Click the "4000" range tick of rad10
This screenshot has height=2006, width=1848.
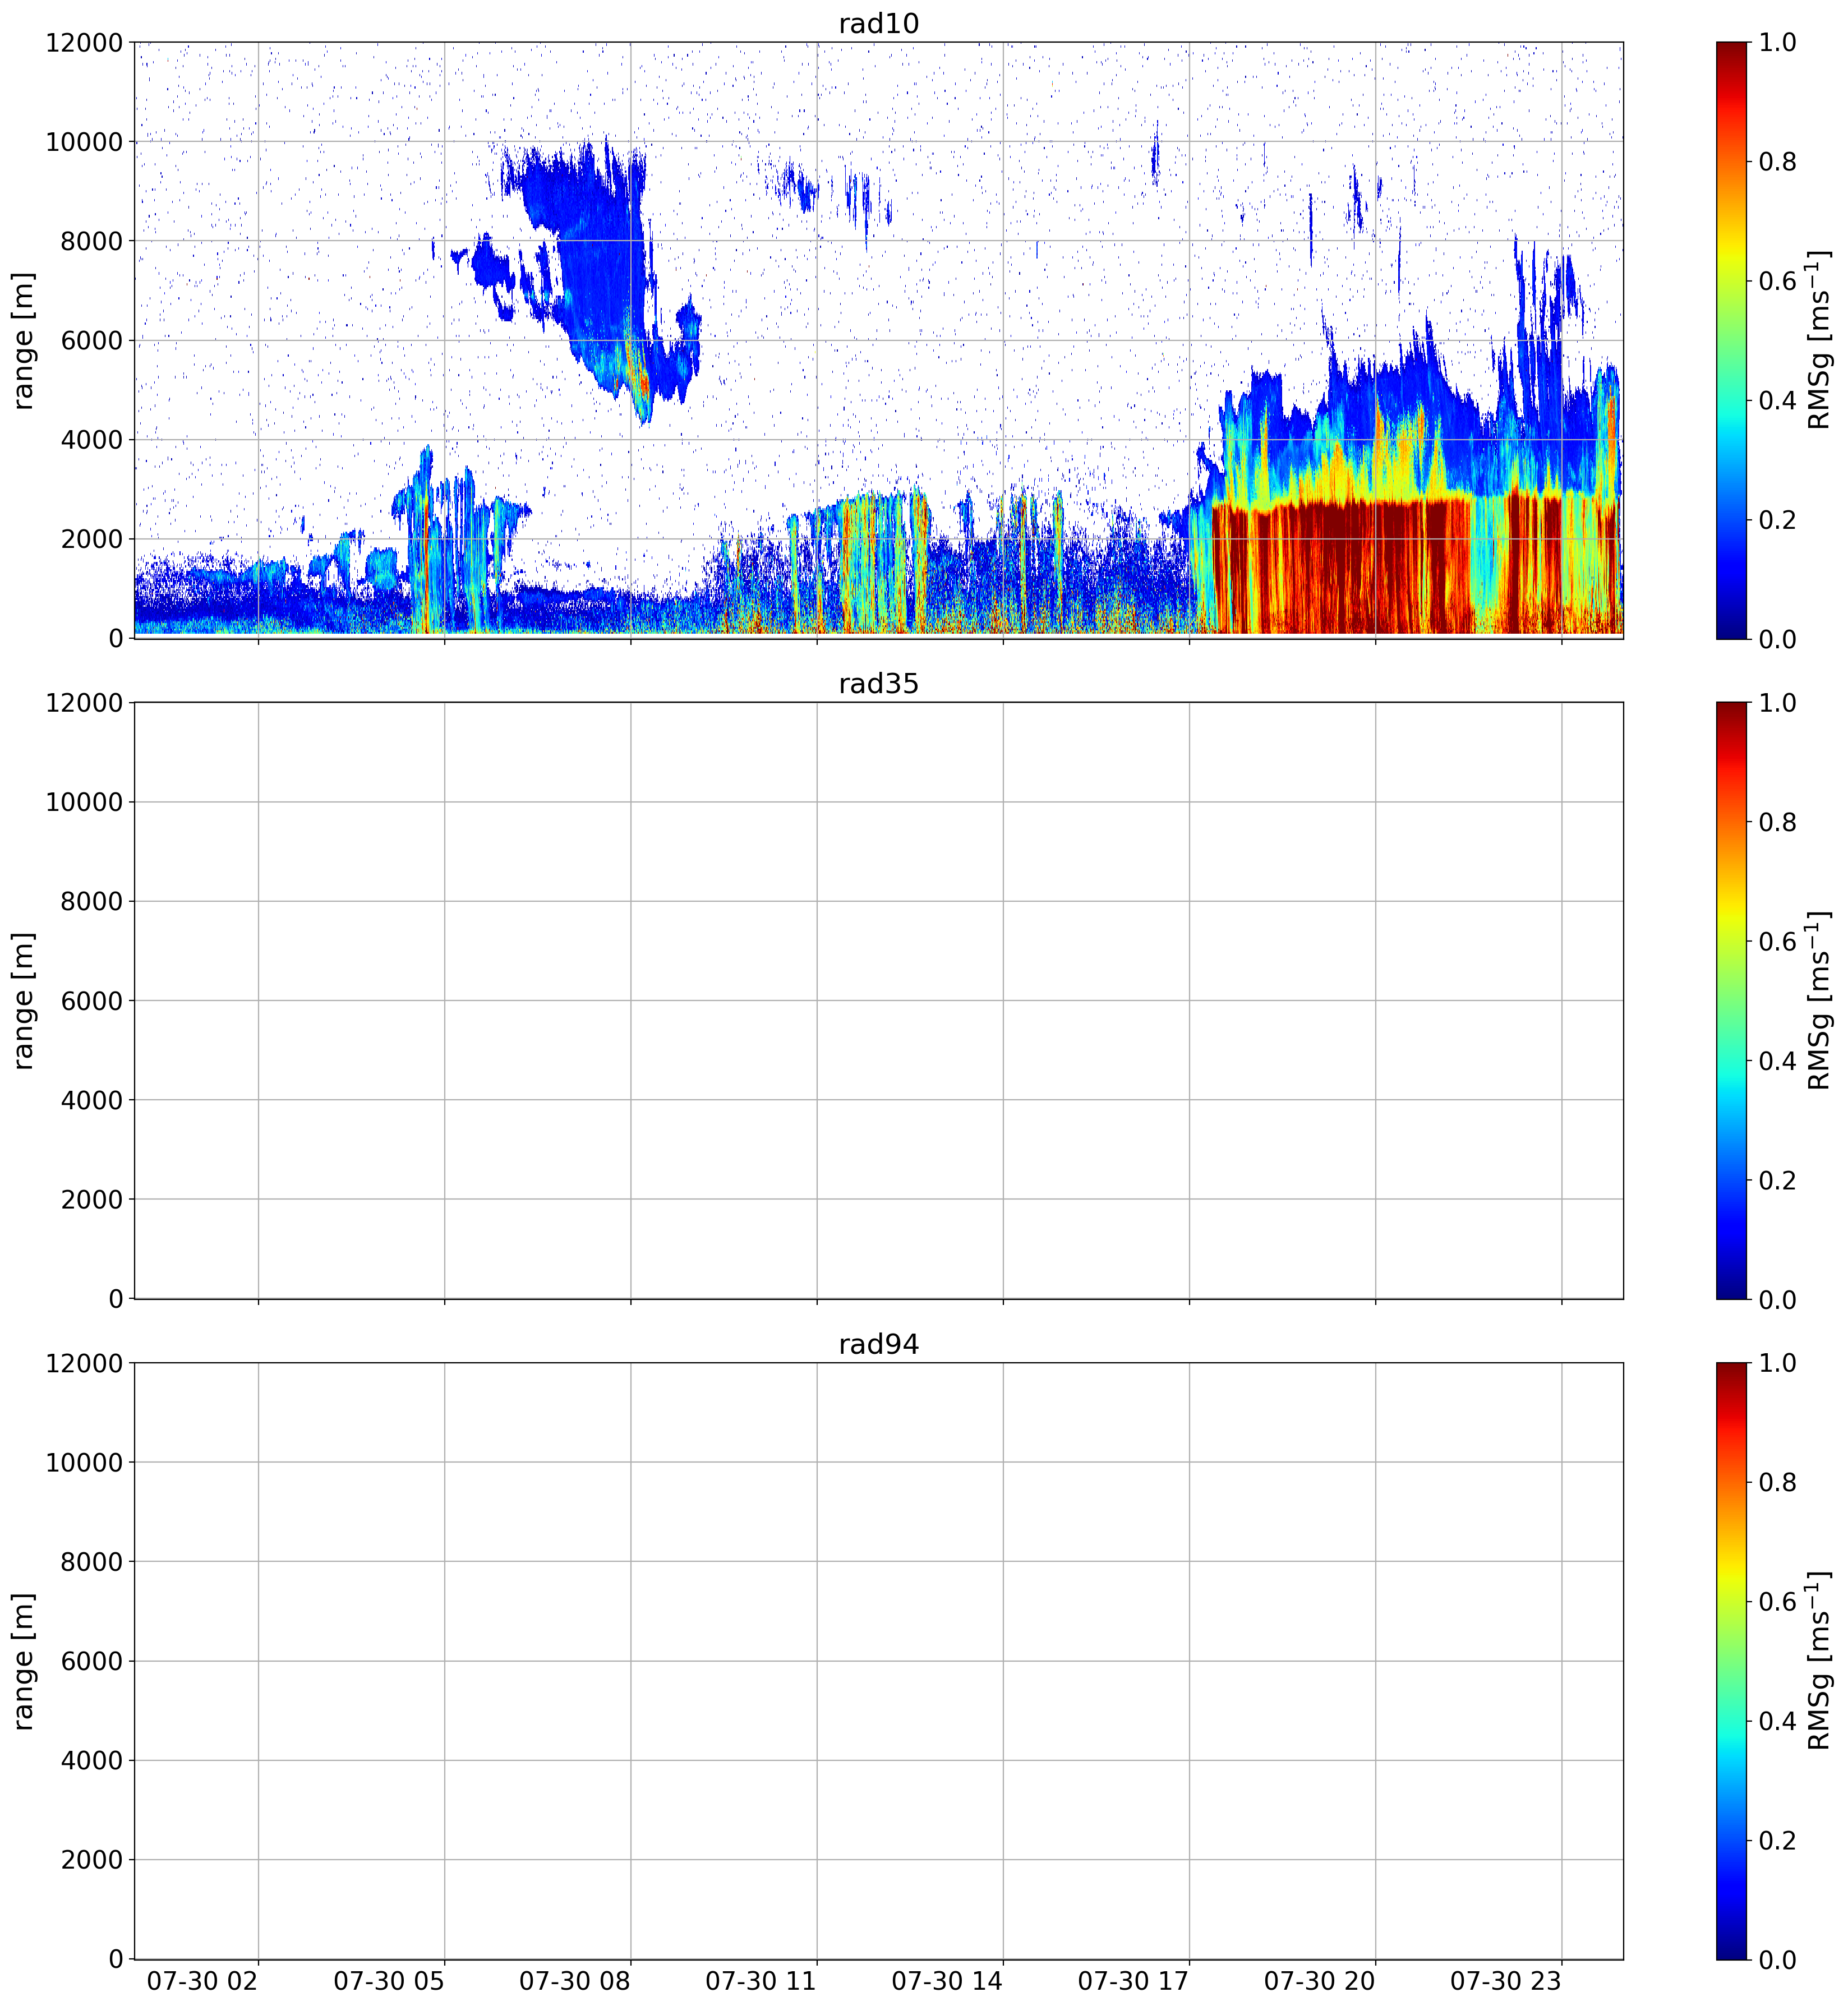coord(92,440)
